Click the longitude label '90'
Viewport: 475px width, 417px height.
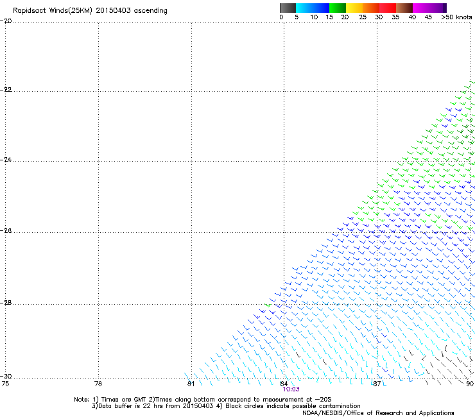tap(470, 384)
